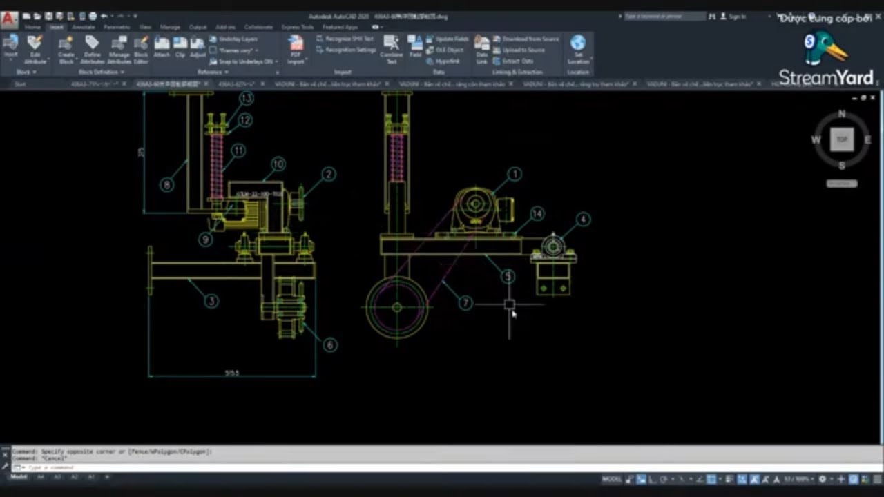Click the Set Location globe icon
Screen dimensions: 884x497
(578, 43)
